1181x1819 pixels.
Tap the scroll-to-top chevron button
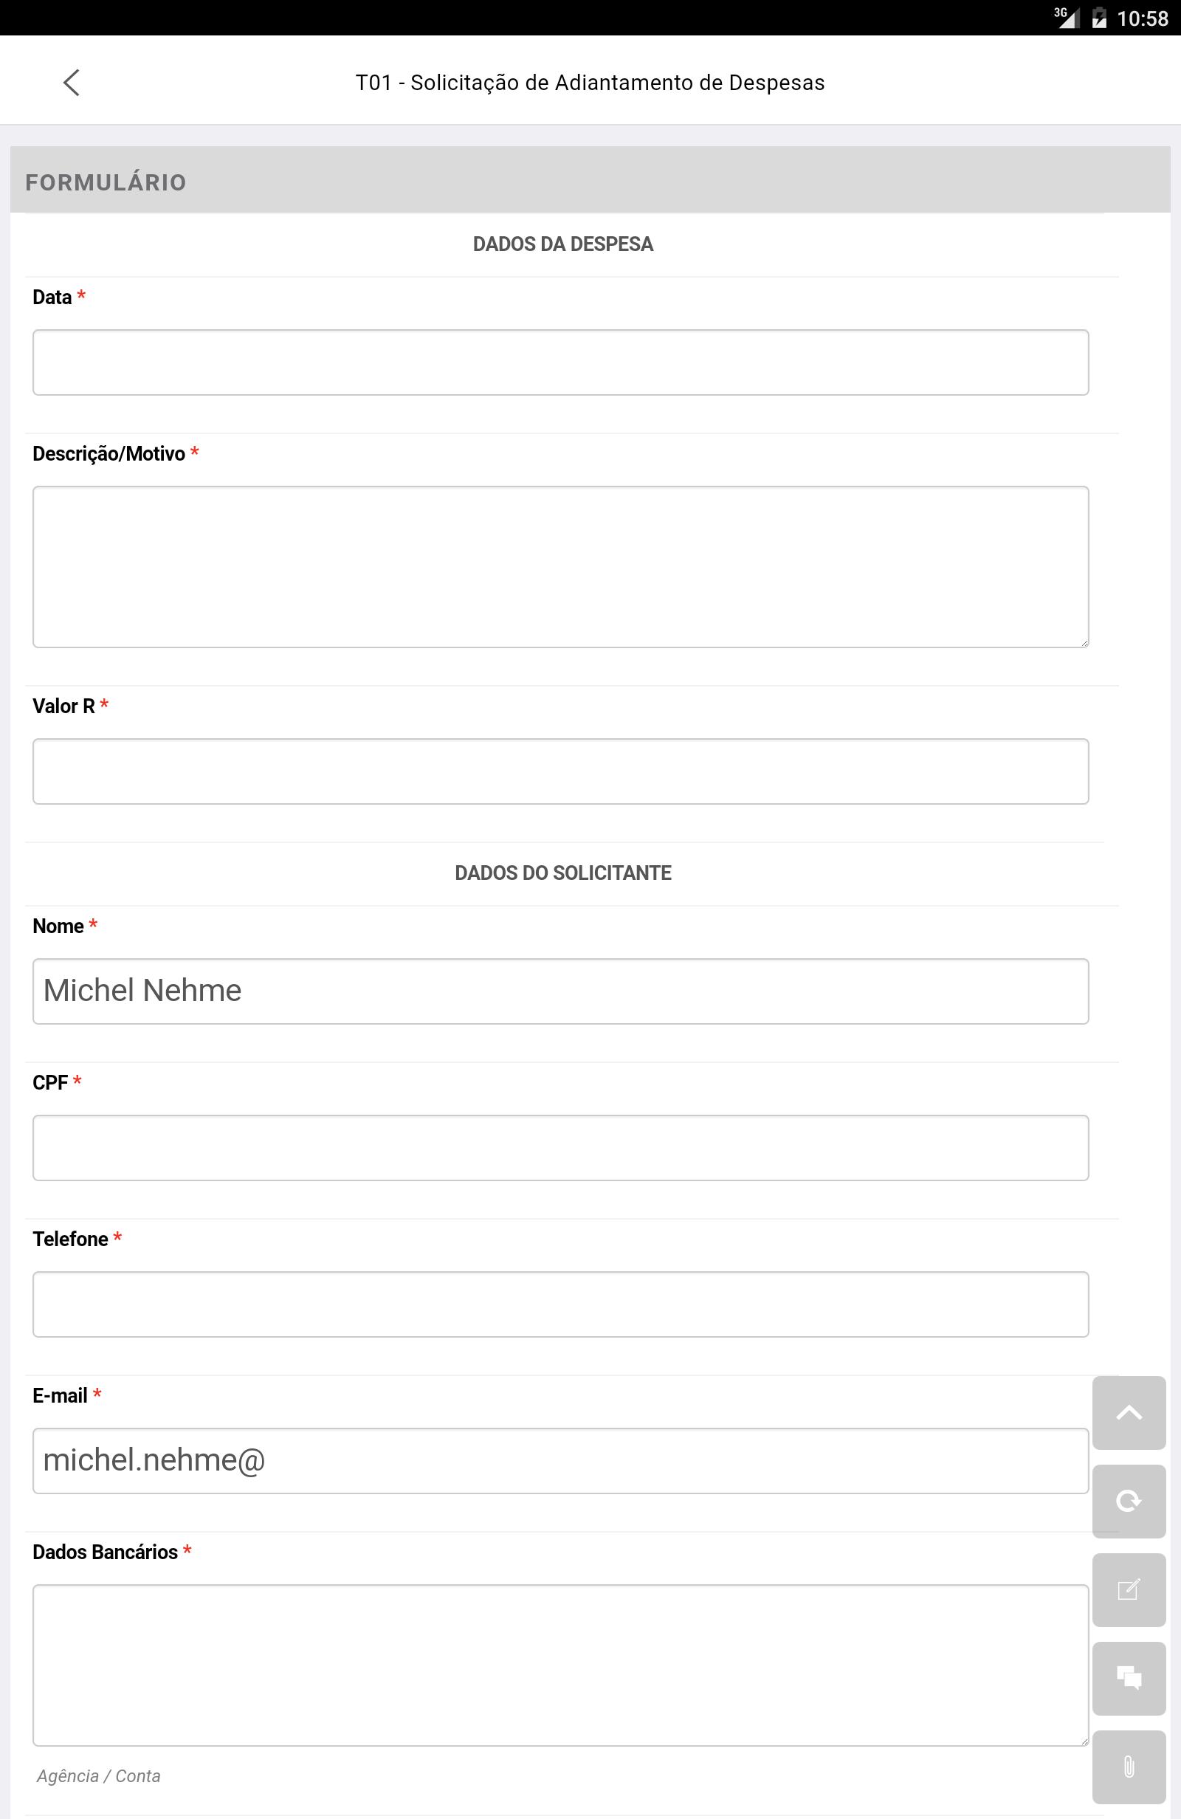tap(1129, 1412)
